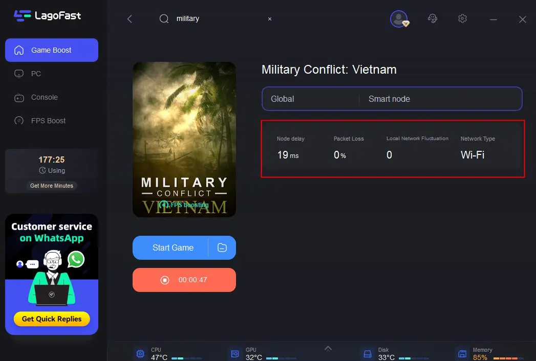536x361 pixels.
Task: Click the Military Conflict: Vietnam title
Action: click(329, 70)
